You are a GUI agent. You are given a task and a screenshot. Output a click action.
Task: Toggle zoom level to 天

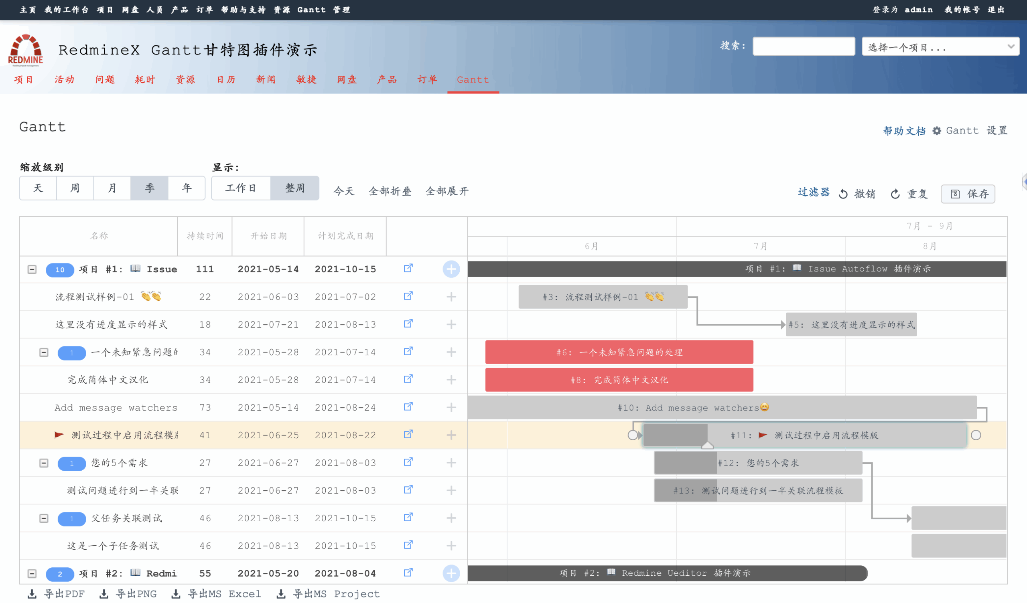tap(37, 188)
